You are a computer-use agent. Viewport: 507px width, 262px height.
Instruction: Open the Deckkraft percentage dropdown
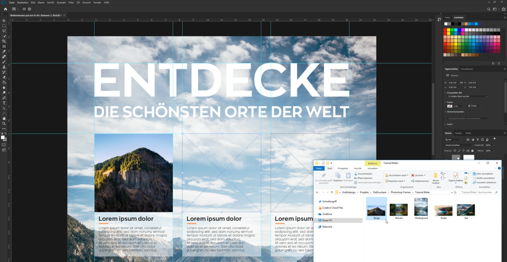coord(493,145)
